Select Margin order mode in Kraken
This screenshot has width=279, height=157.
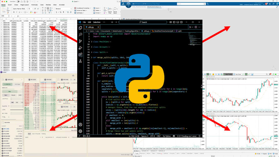pyautogui.click(x=13, y=95)
